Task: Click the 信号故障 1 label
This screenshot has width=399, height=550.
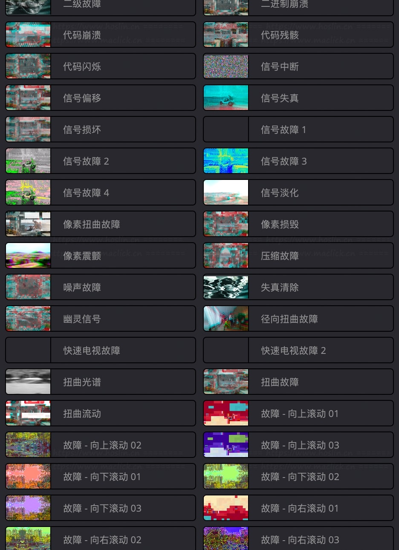Action: [x=283, y=130]
